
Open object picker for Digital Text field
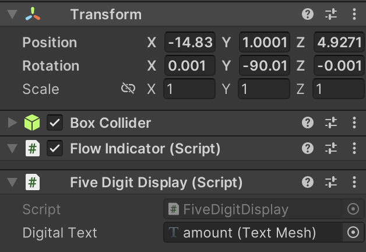353,233
